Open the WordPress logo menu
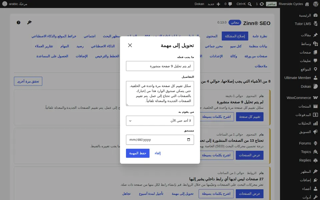Screen dimensions: 320x200 pyautogui.click(x=316, y=4)
